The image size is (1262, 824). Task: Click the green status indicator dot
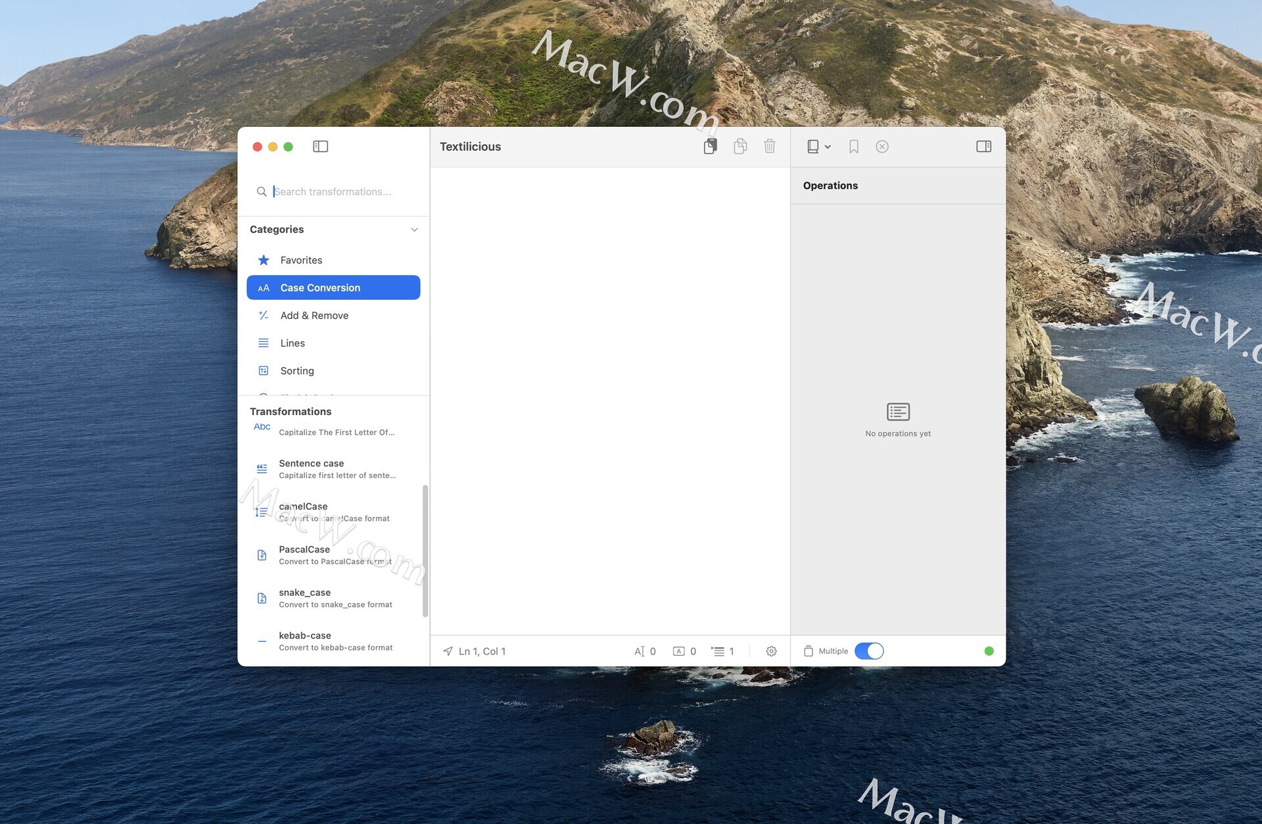coord(989,651)
